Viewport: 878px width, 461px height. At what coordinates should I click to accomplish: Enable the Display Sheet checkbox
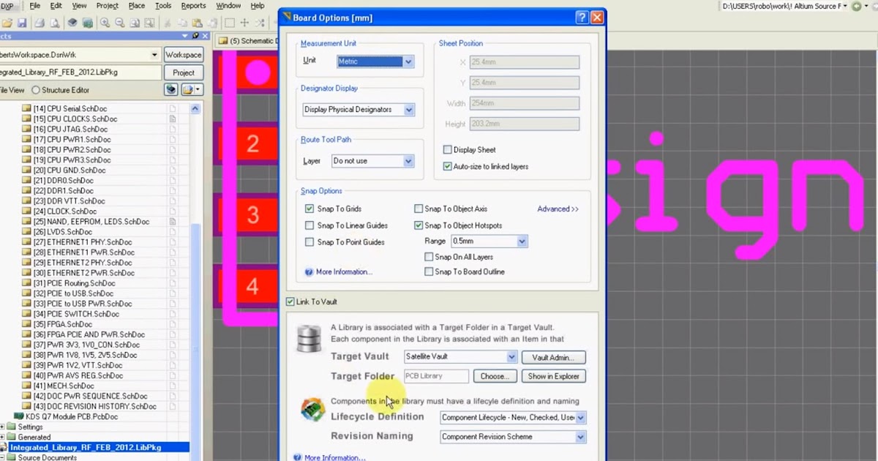(x=447, y=150)
